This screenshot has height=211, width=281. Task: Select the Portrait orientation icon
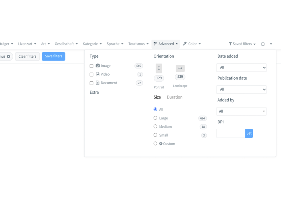(159, 68)
